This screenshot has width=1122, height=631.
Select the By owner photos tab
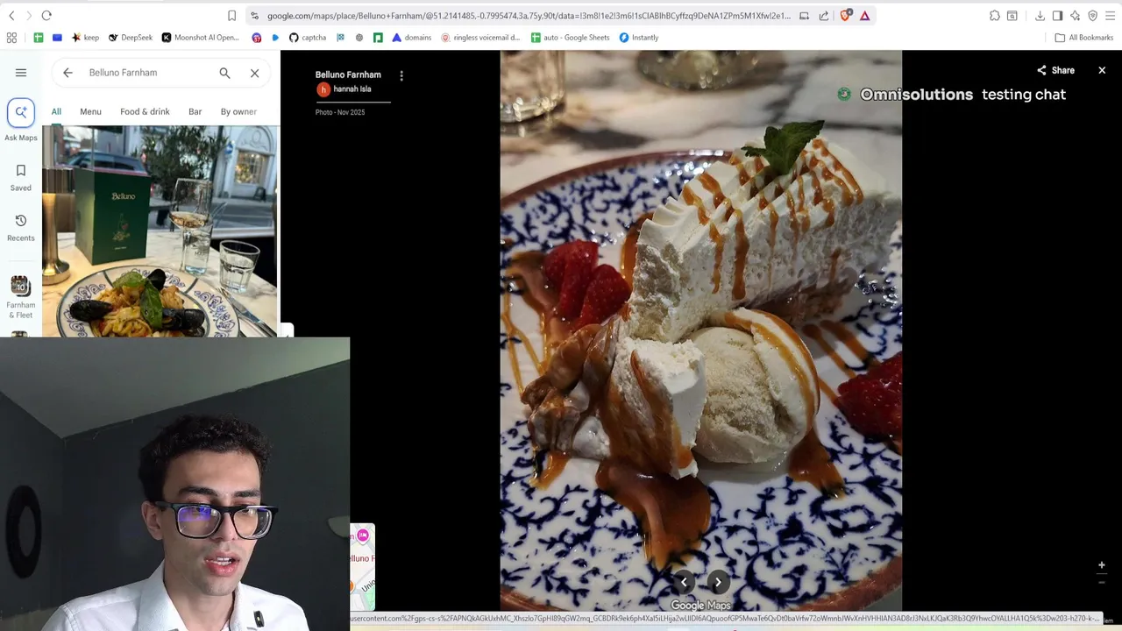(238, 112)
